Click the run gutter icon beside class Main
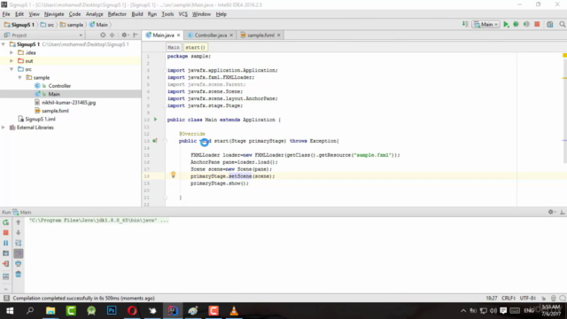The width and height of the screenshot is (567, 319). coord(156,120)
